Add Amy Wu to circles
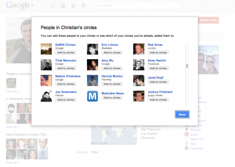Screen dimensions: 235x167 (112, 68)
